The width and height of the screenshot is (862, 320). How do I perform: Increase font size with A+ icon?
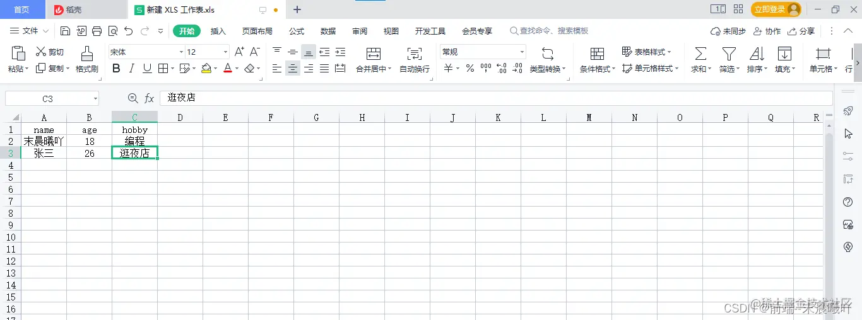tap(239, 52)
